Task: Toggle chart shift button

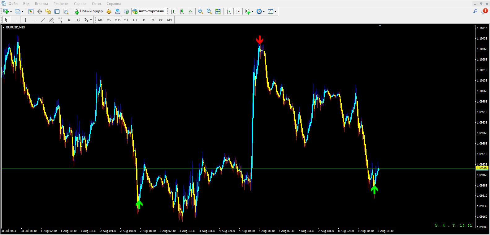Action: 237,11
